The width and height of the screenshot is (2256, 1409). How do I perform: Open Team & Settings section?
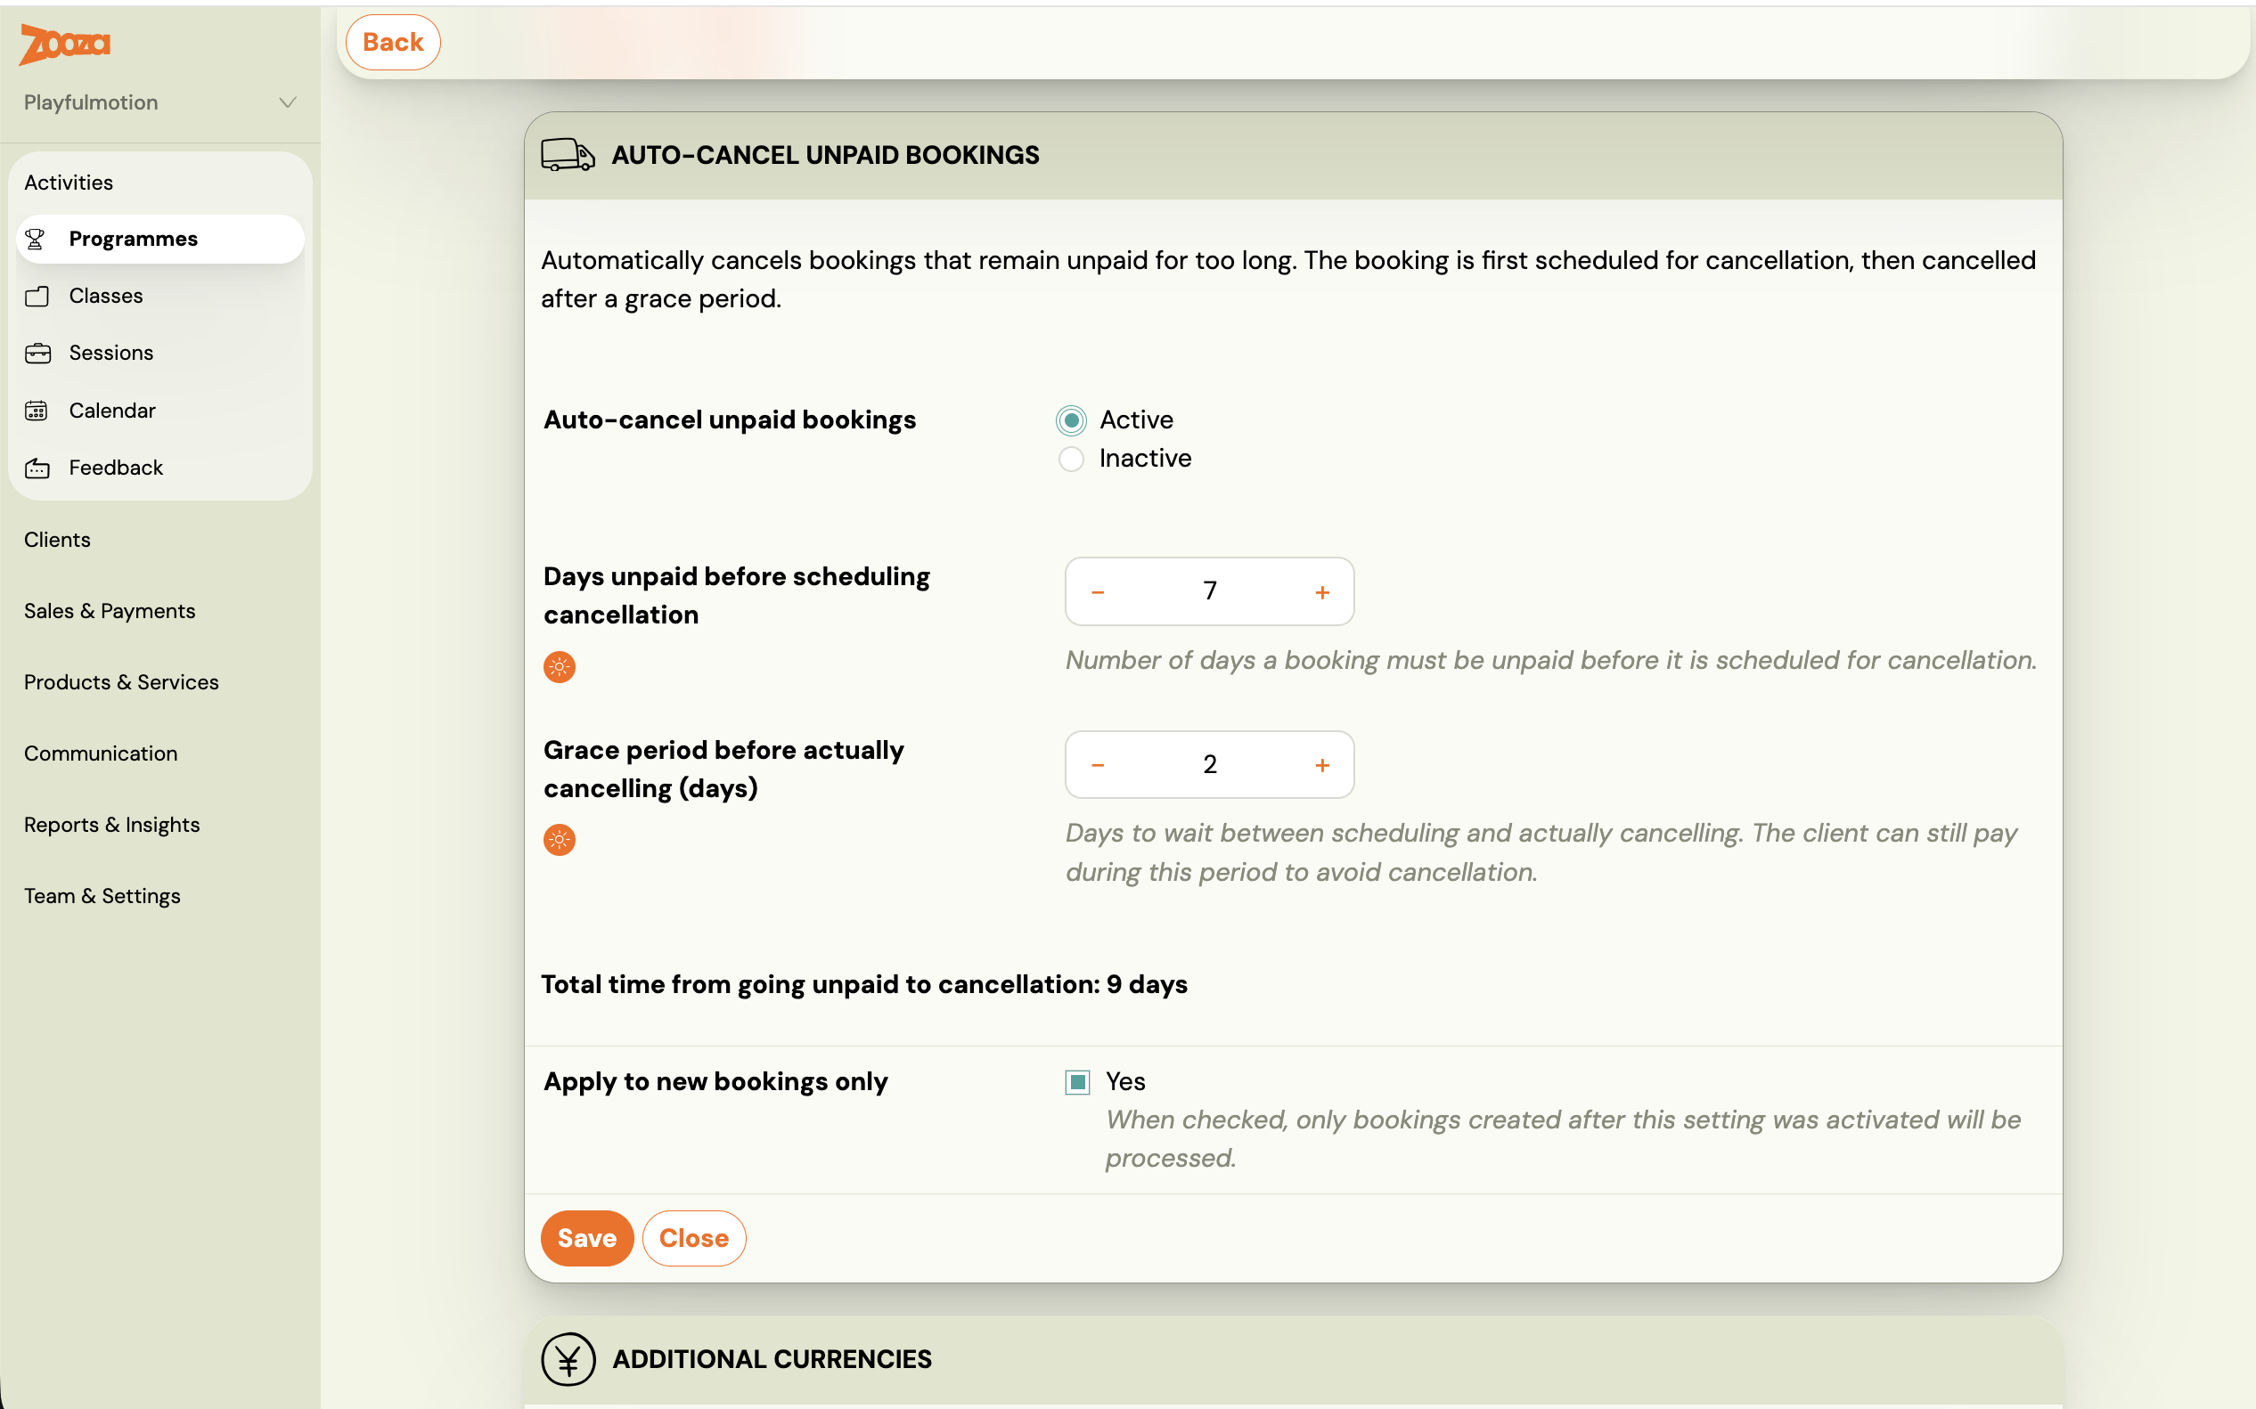tap(102, 897)
